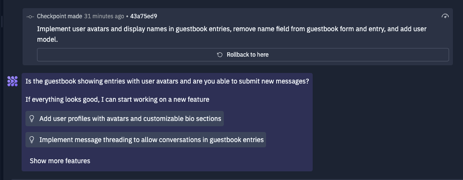The height and width of the screenshot is (180, 463).
Task: Click the checkpoint description about user avatars
Action: 232,34
